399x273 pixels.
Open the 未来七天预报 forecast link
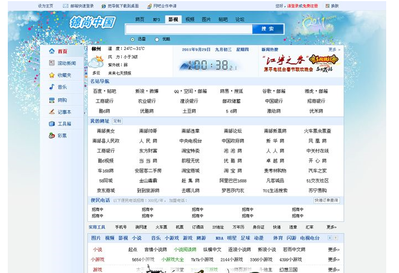[x=119, y=73]
